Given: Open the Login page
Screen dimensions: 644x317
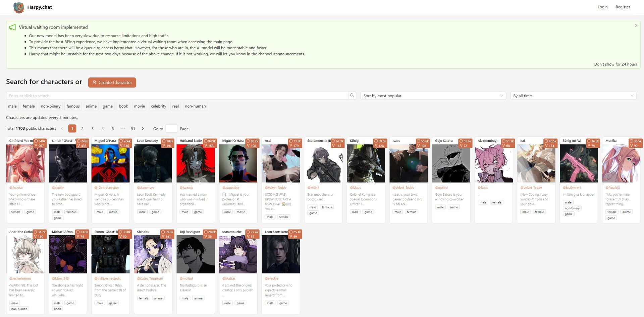Looking at the screenshot, I should (x=602, y=7).
